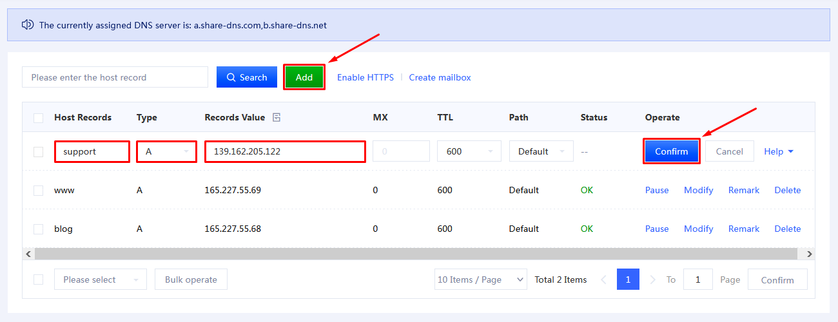The width and height of the screenshot is (838, 322).
Task: Check the box for the blog record
Action: click(39, 229)
